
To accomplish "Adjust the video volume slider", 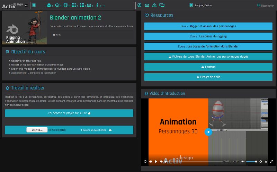I will coord(252,162).
